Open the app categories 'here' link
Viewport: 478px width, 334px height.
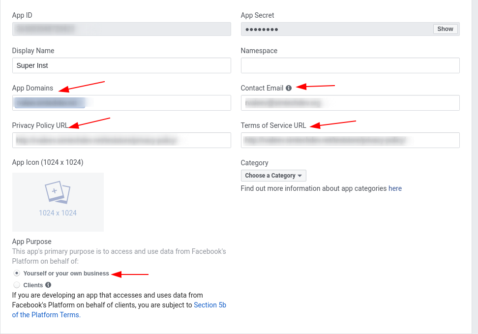[395, 188]
